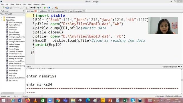Close the search in binary.py tab

[x=83, y=11]
